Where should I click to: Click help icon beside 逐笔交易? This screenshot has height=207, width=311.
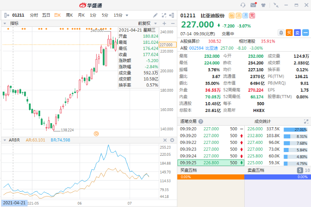201,121
